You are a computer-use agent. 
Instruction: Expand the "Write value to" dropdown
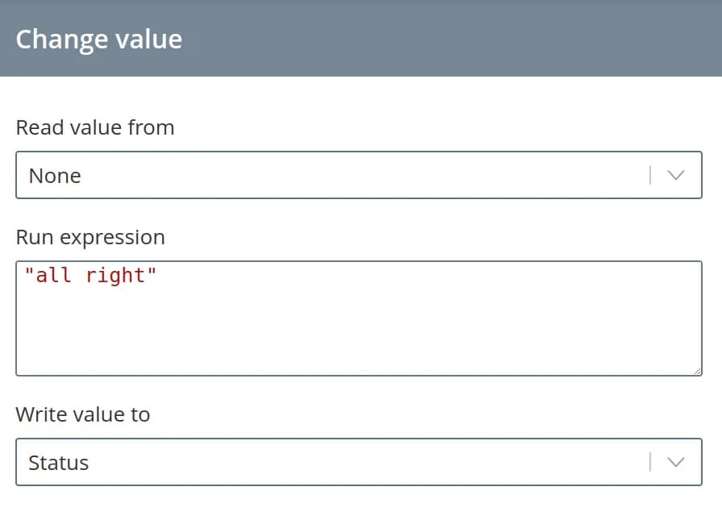click(x=339, y=462)
